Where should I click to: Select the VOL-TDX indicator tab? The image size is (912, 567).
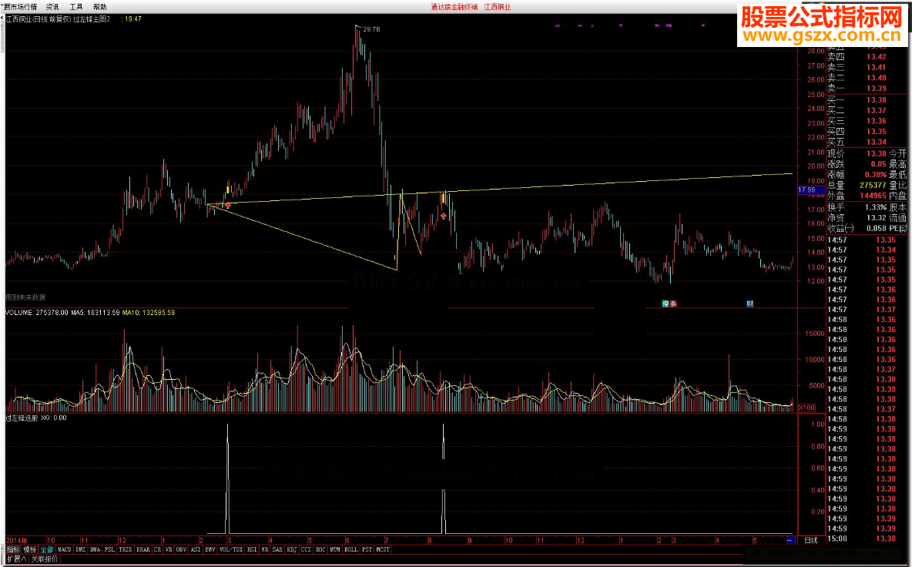click(x=232, y=549)
